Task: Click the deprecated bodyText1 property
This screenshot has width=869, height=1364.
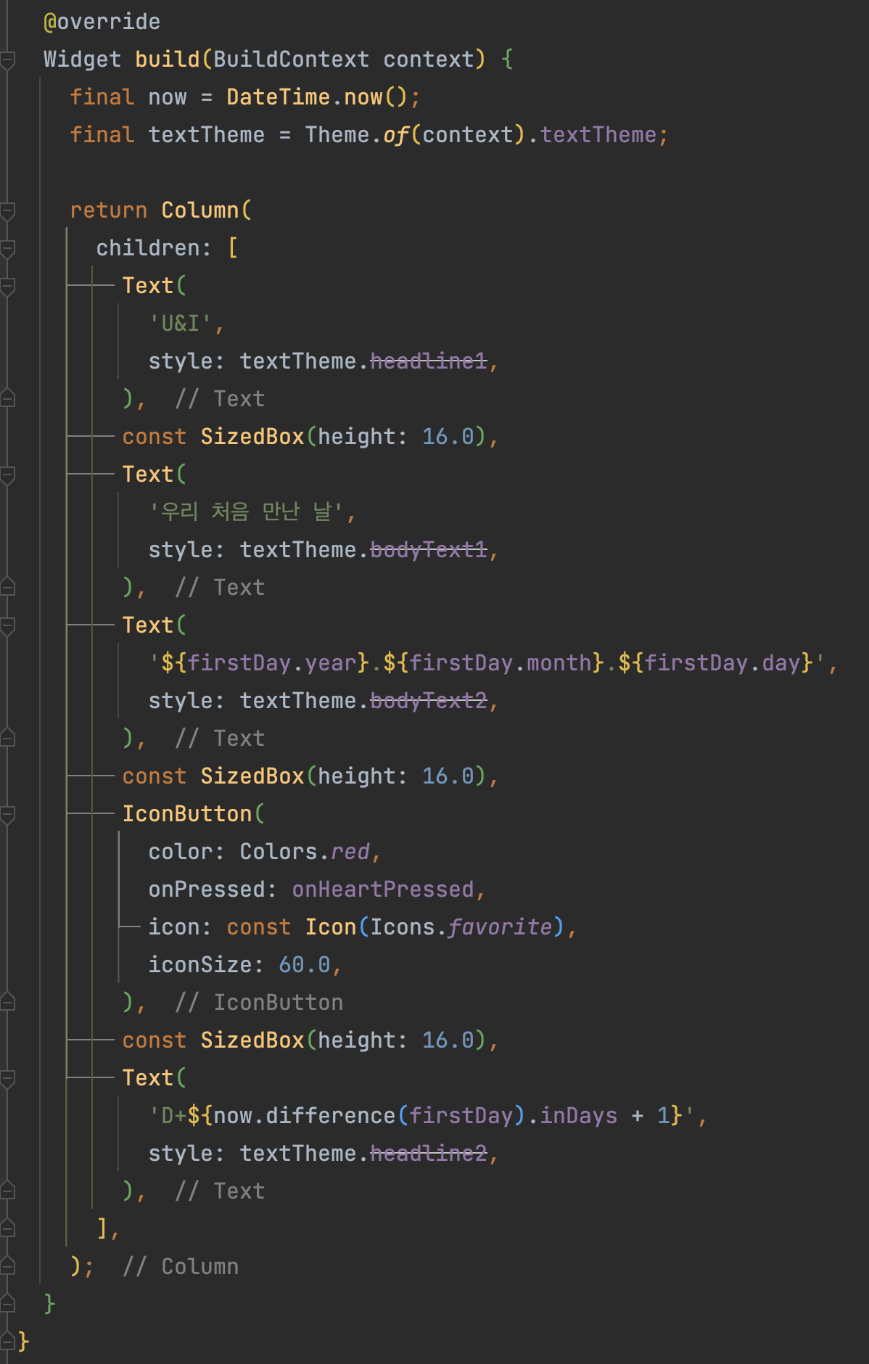Action: tap(429, 550)
